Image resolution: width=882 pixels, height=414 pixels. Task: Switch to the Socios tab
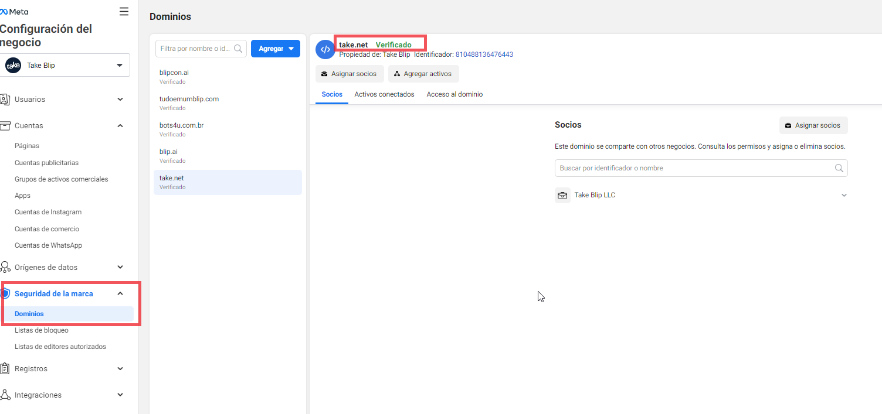coord(332,94)
